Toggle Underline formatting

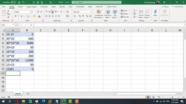click(22, 16)
